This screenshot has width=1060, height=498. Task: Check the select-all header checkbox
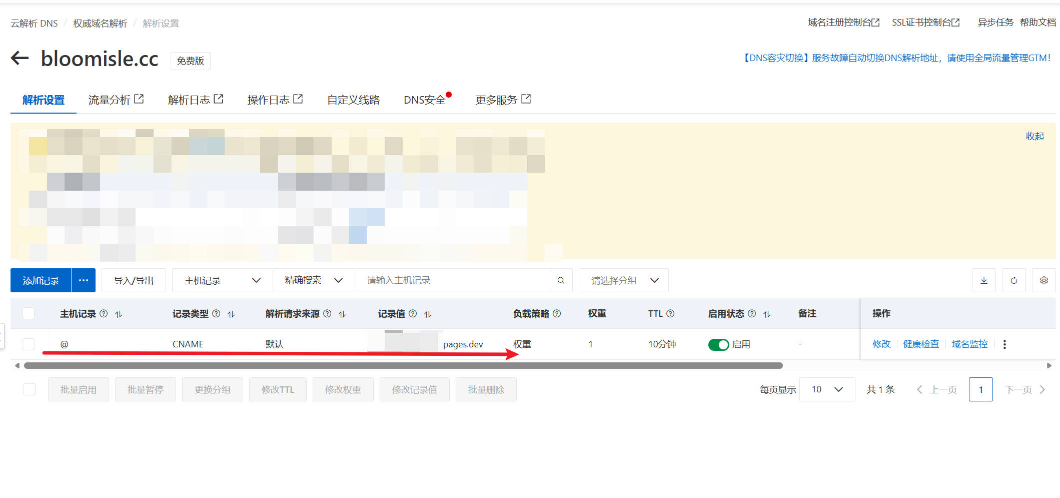(29, 313)
